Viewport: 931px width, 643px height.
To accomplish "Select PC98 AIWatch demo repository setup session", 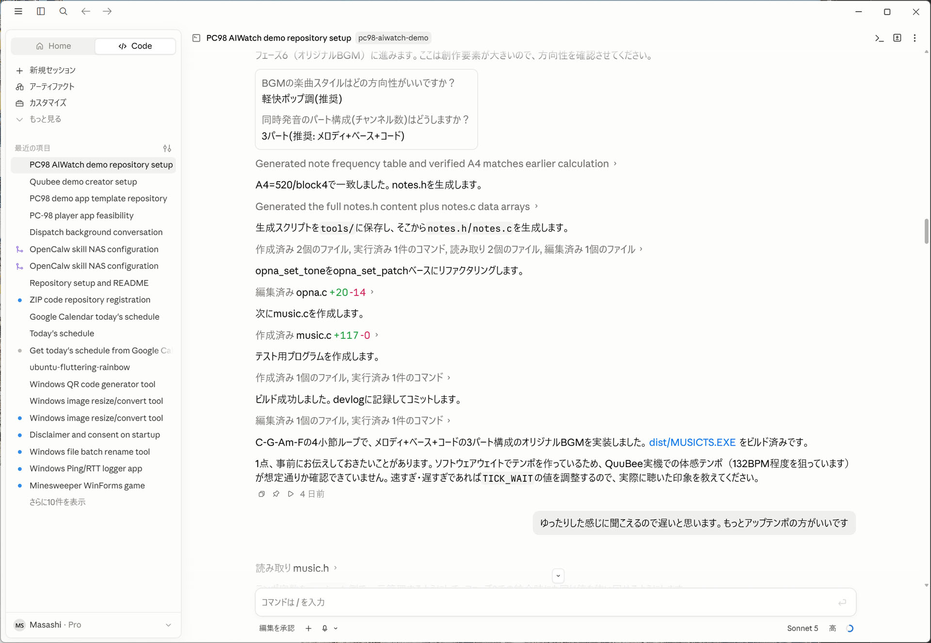I will click(93, 165).
